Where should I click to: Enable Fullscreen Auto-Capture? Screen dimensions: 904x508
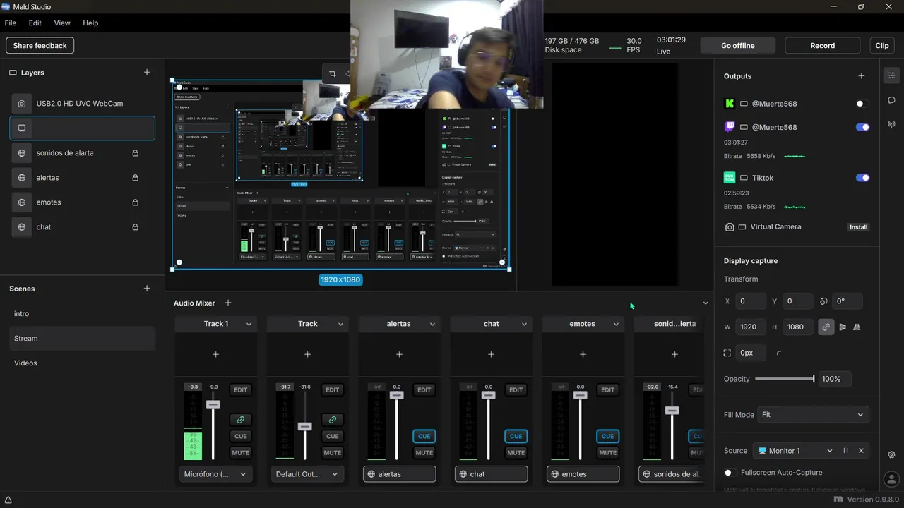pos(730,473)
